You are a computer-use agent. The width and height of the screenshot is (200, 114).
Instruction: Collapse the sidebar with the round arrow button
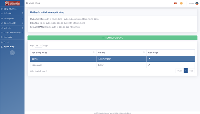click(x=12, y=53)
